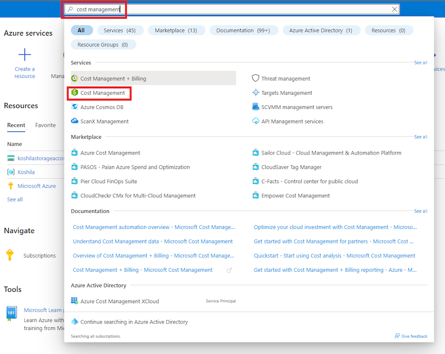Click the search magnifier icon
445x354 pixels.
pyautogui.click(x=70, y=9)
